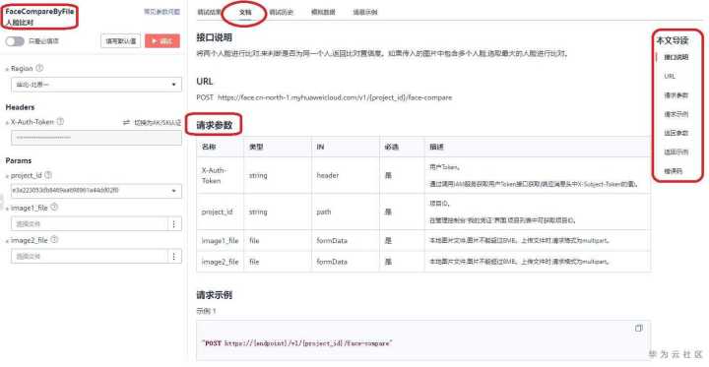Switch to the 调试历史 tab
Viewport: 709px width, 367px height.
(282, 12)
